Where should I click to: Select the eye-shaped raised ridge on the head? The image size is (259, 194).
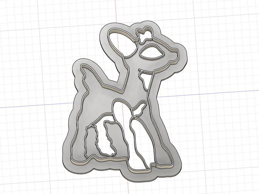coord(152,52)
